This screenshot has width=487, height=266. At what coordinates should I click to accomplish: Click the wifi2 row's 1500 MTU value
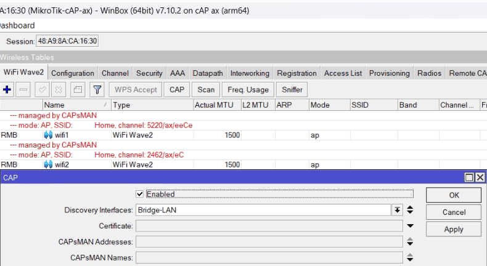click(232, 164)
